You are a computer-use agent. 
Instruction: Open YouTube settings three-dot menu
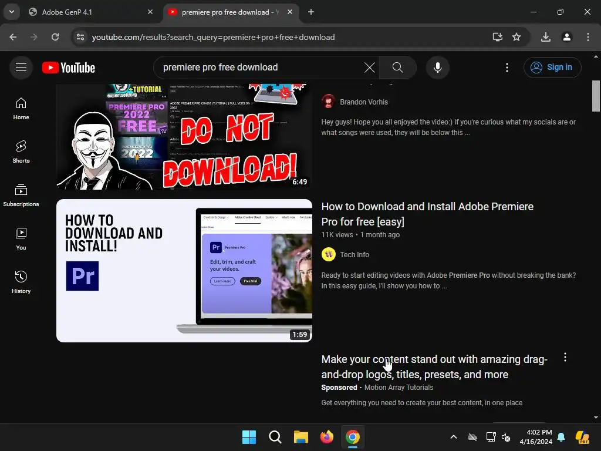pos(507,68)
